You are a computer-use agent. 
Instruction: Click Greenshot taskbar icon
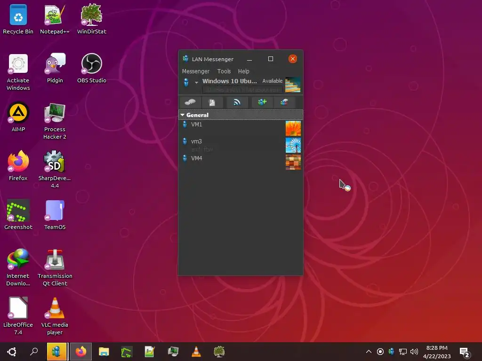pyautogui.click(x=127, y=352)
